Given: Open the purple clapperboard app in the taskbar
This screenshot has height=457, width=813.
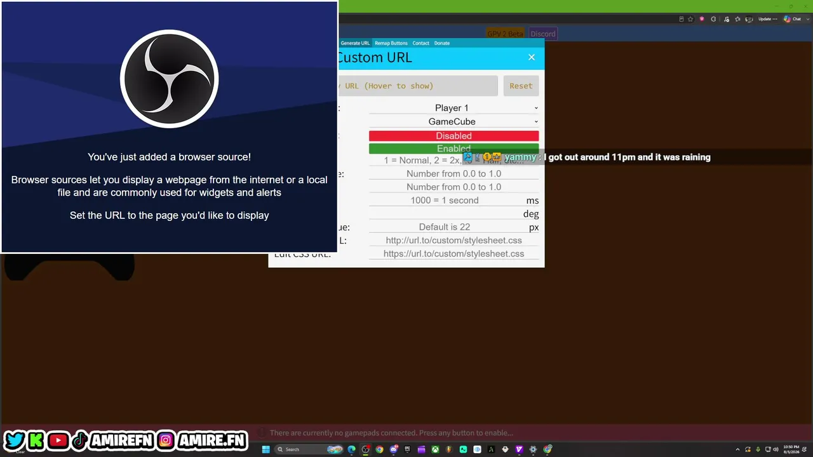Looking at the screenshot, I should pos(421,449).
